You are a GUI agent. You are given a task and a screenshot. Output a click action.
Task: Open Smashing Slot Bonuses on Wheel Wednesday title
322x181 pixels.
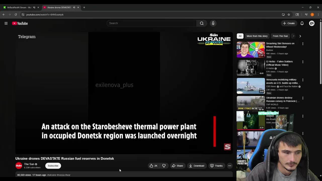280,45
